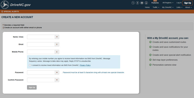Screen dimensions: 194x98
Task: Open the Privacy Policy link
Action: pos(85,65)
